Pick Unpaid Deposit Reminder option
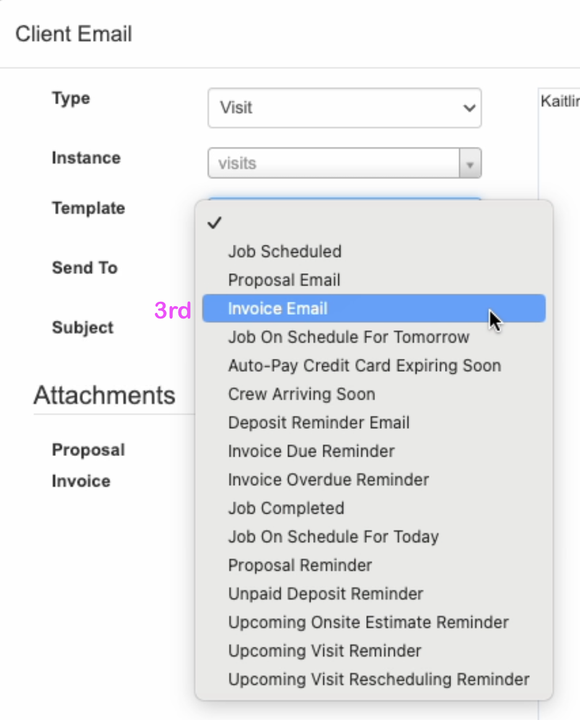This screenshot has height=720, width=580. pos(325,594)
